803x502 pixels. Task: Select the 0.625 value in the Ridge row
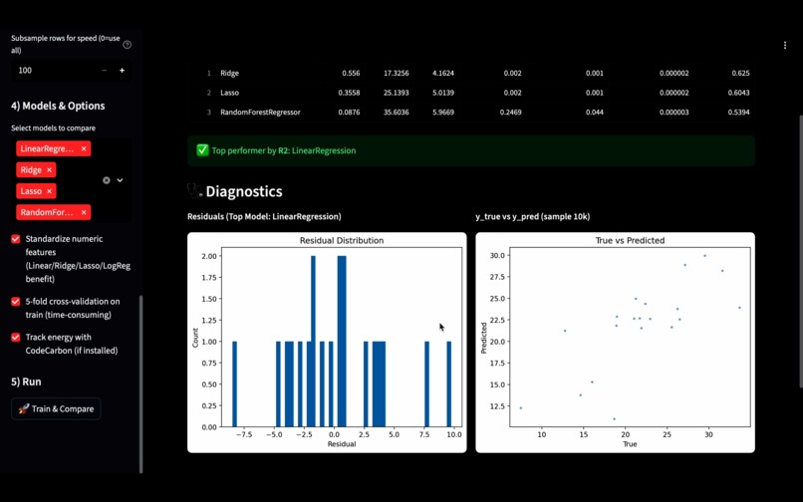click(740, 74)
